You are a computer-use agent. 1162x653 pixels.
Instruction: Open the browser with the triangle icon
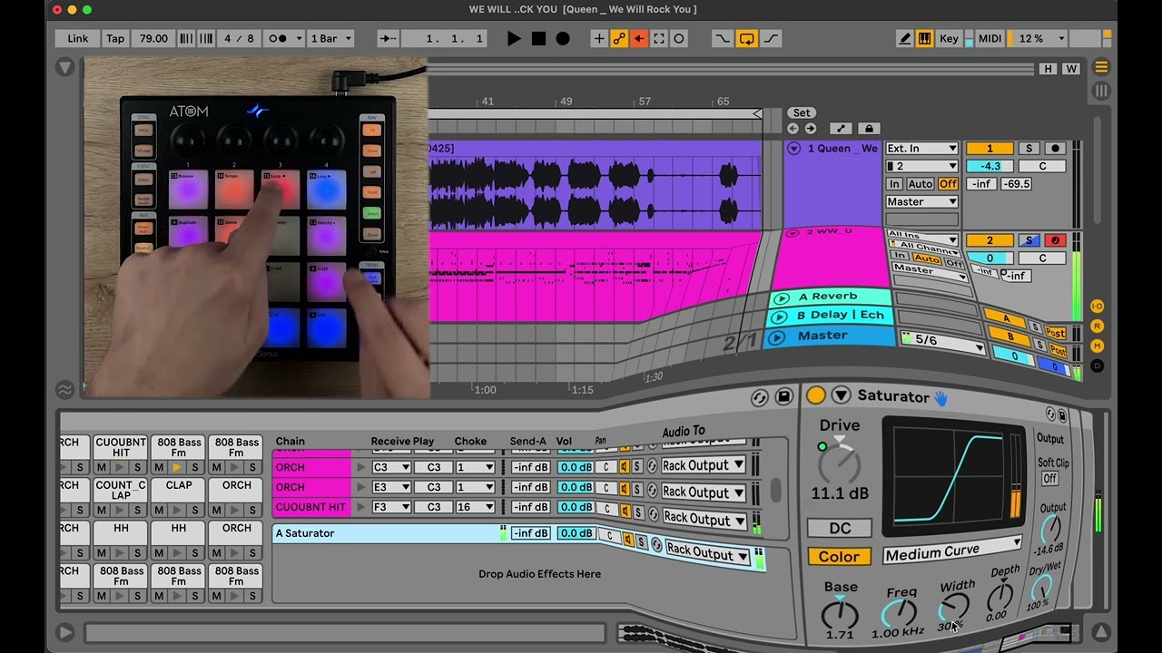(x=64, y=67)
